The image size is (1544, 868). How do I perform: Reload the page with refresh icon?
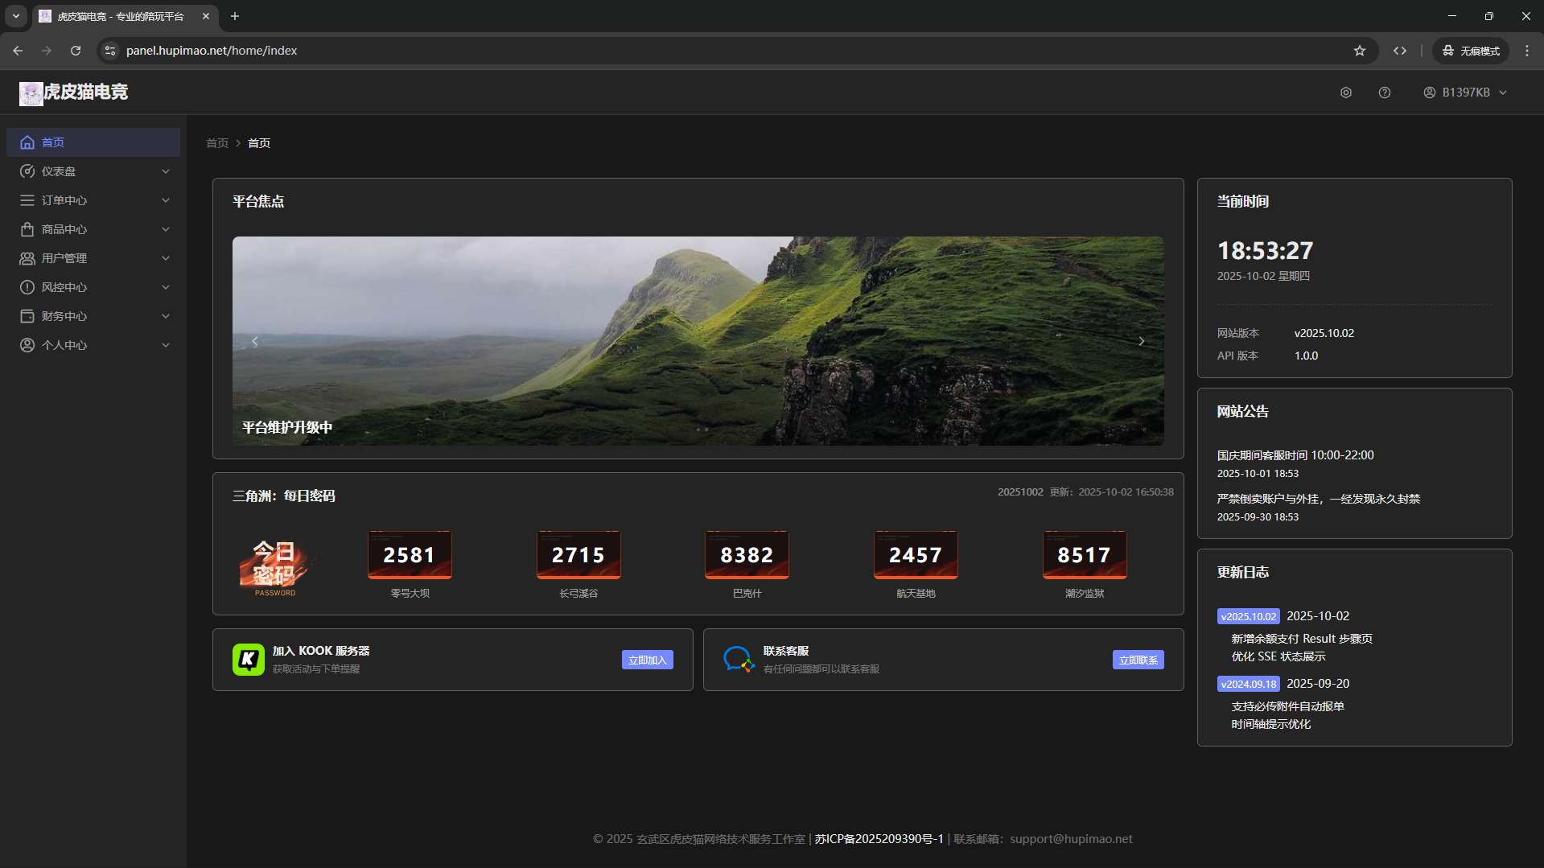[76, 51]
